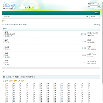
Task: Click the last forum board's speech bubble icon
Action: tap(4, 62)
